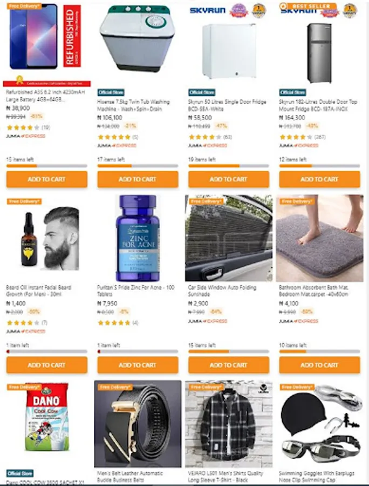Click the Official Store badge on Hisense washer
Screen dimensions: 369x486
pos(111,92)
